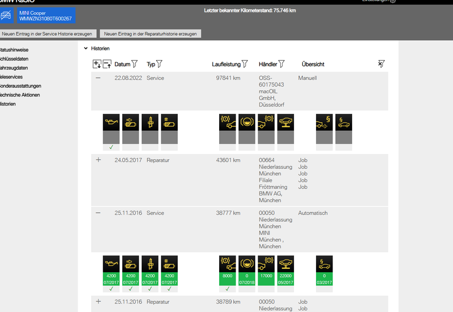453x312 pixels.
Task: Click air filter icon in 25.11.2016 service
Action: 131,264
